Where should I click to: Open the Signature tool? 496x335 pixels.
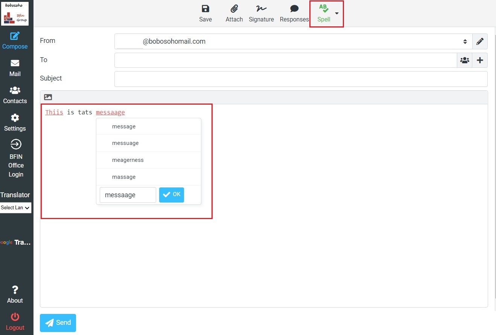(x=261, y=14)
